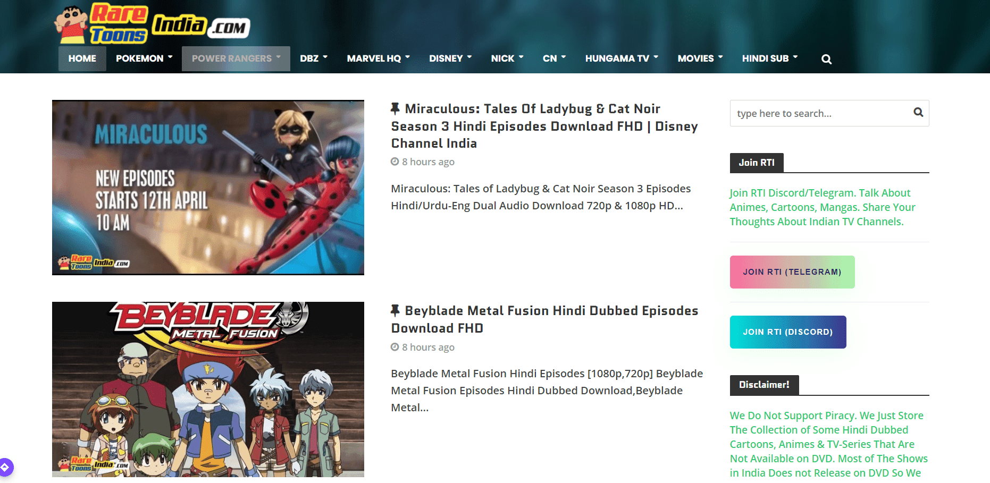Click pin icon beside Miraculous post title
This screenshot has width=990, height=483.
click(x=395, y=109)
